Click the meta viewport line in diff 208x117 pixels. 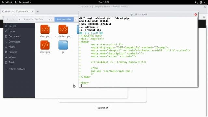coord(141,50)
